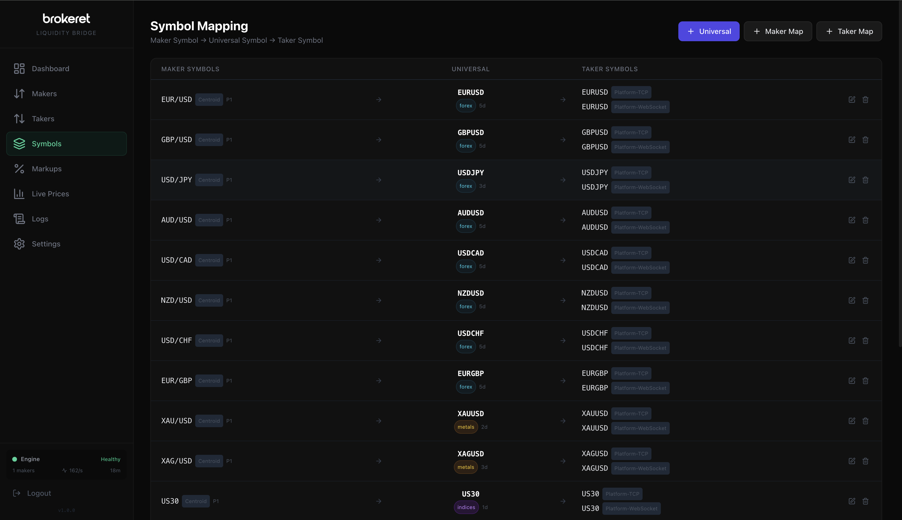
Task: Open the Takers panel
Action: [x=43, y=119]
